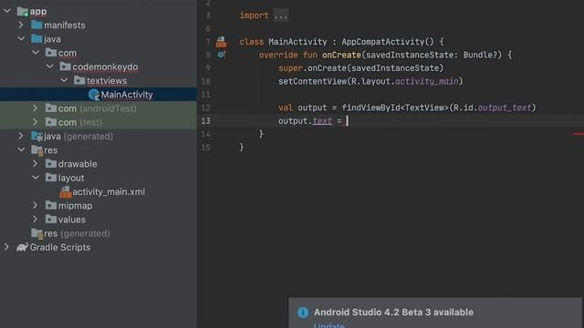Click the MainActivity Kotlin class icon
Image resolution: width=584 pixels, height=328 pixels.
click(x=94, y=95)
